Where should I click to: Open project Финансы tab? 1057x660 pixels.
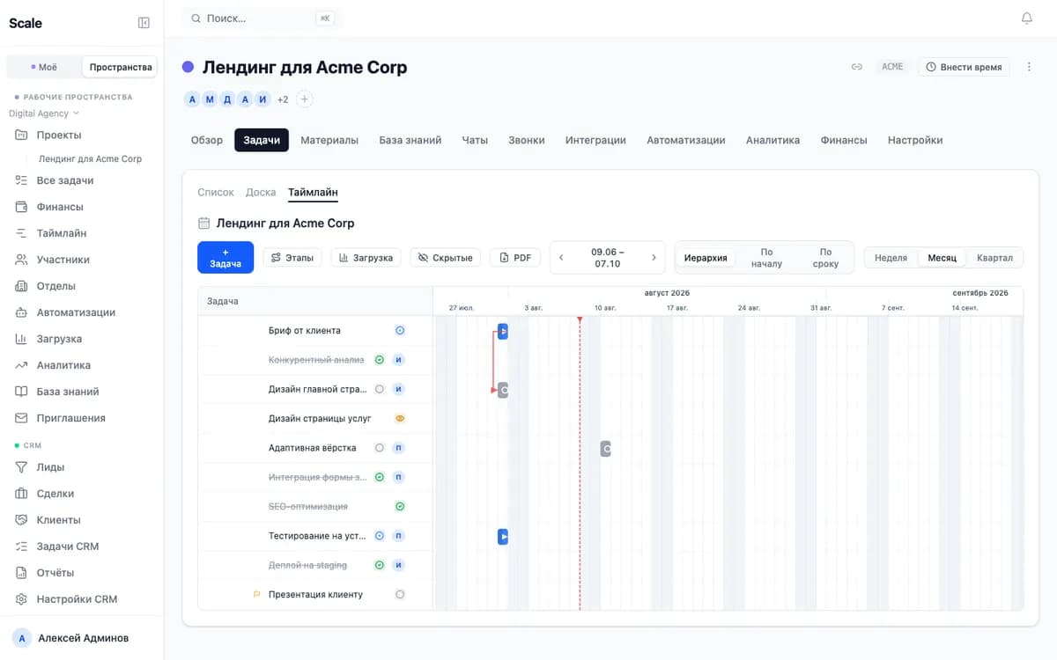click(844, 140)
